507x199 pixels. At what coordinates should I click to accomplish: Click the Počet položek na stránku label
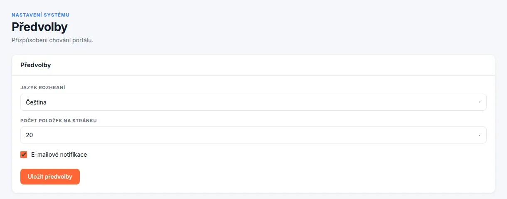click(x=59, y=121)
